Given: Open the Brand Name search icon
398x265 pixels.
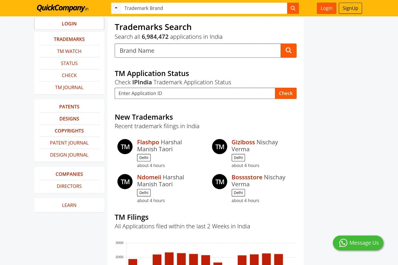Looking at the screenshot, I should coord(288,50).
